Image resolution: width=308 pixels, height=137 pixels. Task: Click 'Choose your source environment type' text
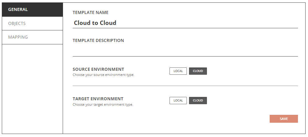coord(103,75)
